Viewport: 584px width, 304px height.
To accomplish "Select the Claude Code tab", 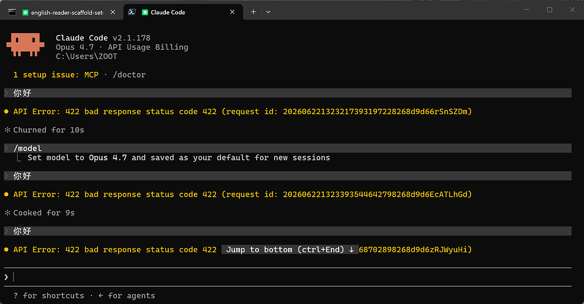I will [x=182, y=13].
